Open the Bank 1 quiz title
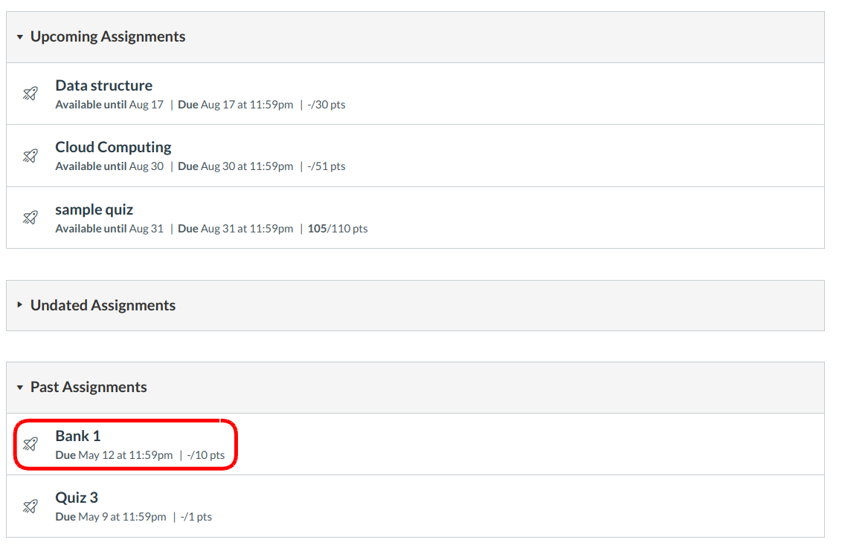The image size is (842, 551). (77, 436)
